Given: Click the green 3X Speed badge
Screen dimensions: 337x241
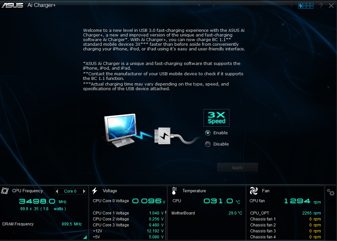Looking at the screenshot, I should (216, 118).
